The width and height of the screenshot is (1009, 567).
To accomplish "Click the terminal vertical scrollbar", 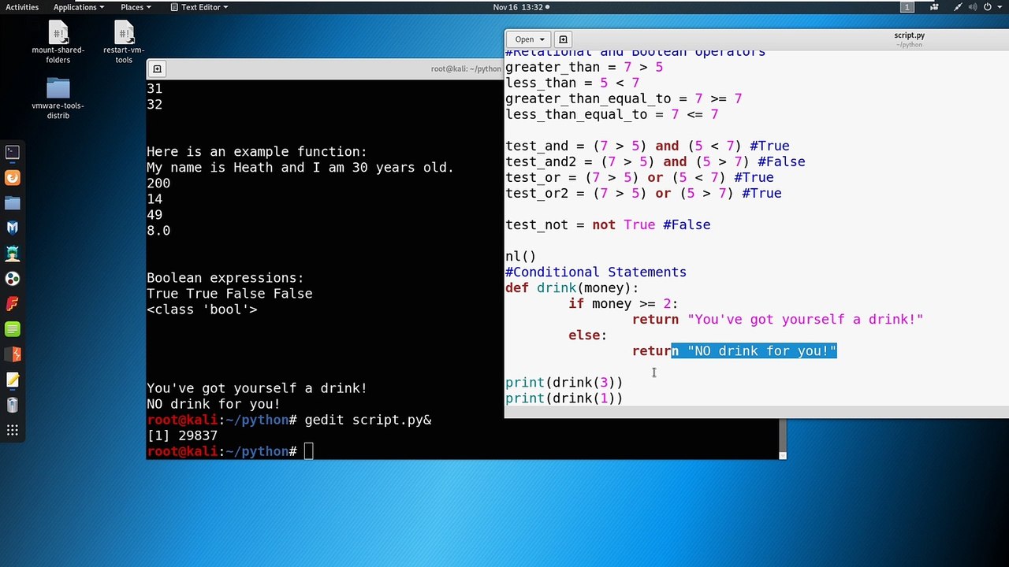I will click(783, 437).
